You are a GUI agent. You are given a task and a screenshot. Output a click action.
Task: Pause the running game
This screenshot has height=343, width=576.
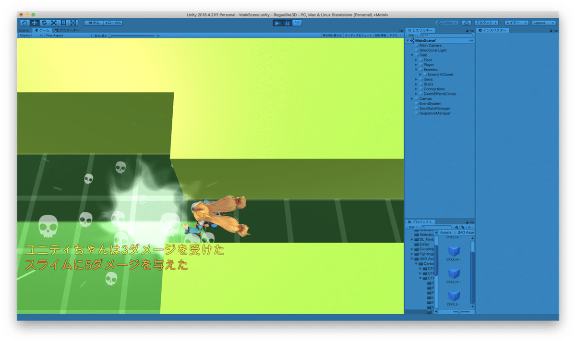pos(287,23)
